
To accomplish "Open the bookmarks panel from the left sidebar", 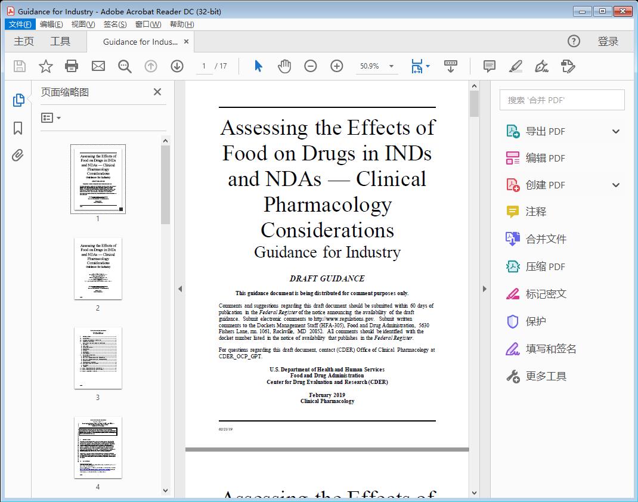I will point(18,129).
